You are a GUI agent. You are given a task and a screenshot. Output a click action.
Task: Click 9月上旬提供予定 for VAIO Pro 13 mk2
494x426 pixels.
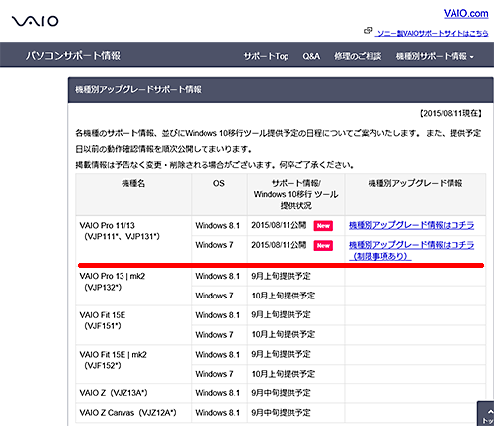[x=281, y=276]
